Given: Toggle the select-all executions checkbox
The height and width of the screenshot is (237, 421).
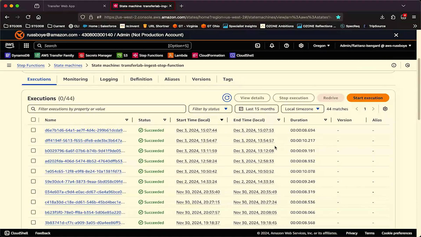Looking at the screenshot, I should tap(33, 120).
